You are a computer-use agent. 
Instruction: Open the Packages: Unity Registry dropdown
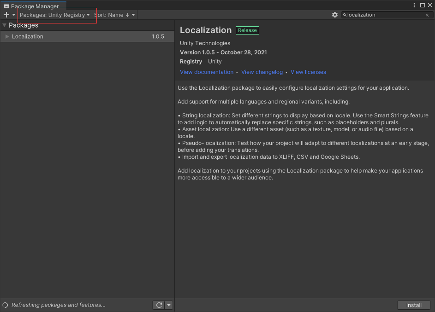(54, 15)
